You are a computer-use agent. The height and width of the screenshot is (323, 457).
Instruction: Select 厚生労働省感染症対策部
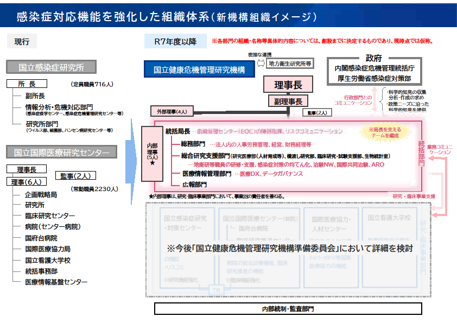point(374,78)
